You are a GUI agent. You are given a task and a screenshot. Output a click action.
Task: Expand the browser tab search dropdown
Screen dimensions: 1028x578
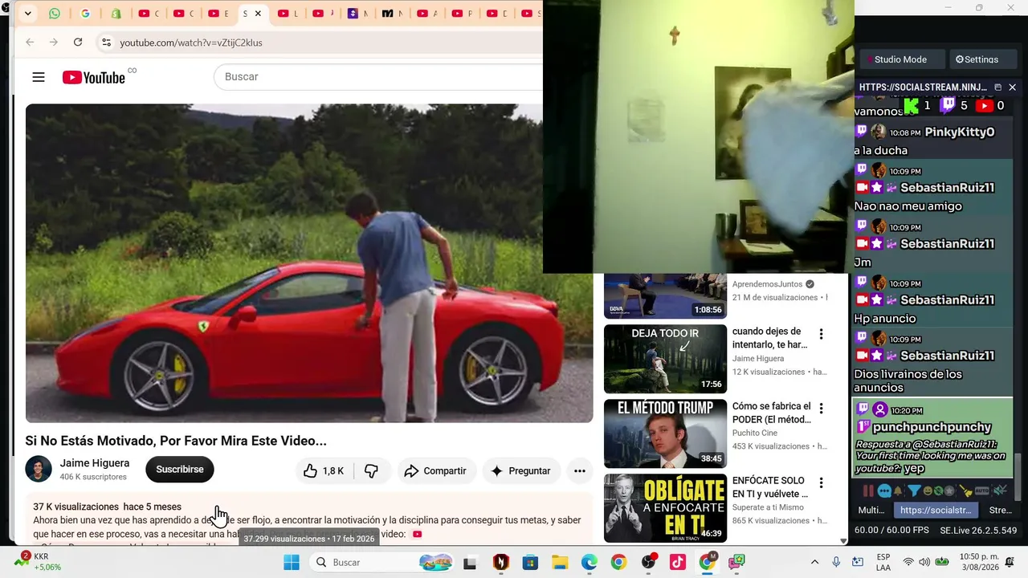[x=27, y=14]
